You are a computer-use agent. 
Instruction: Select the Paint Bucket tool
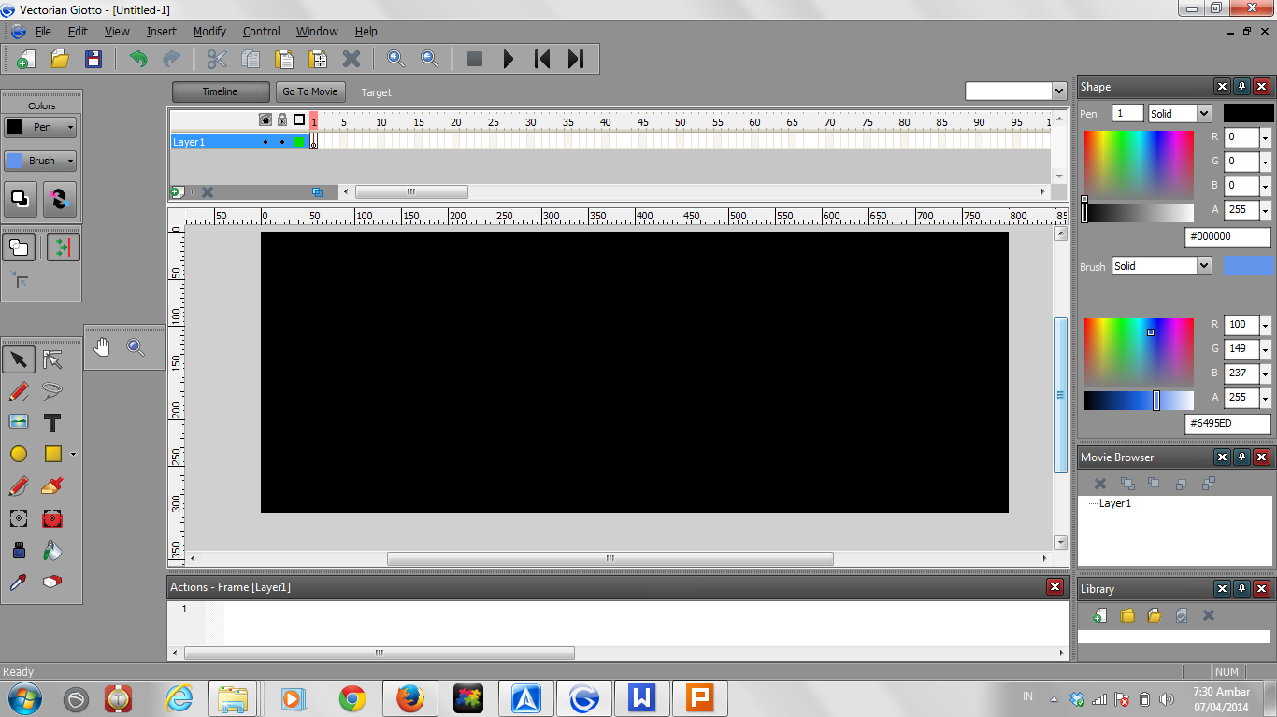[51, 550]
